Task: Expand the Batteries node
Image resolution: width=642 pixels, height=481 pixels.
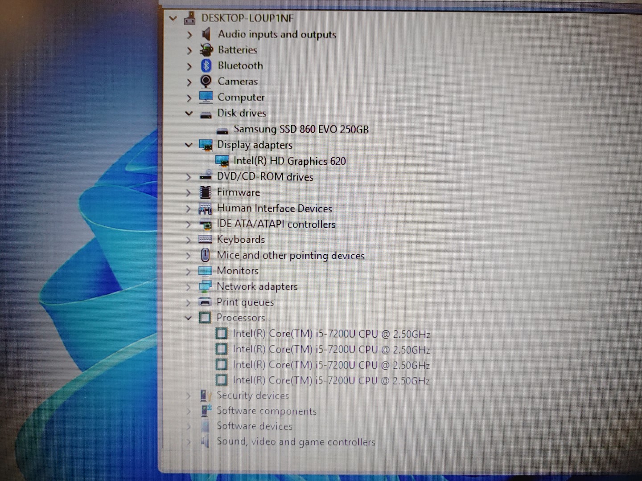Action: 189,51
